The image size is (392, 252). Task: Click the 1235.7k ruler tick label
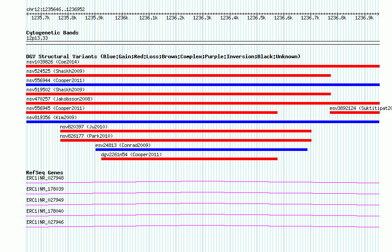pyautogui.click(x=41, y=18)
